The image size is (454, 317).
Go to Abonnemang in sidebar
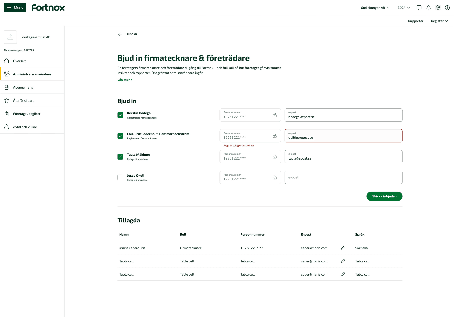pos(23,87)
